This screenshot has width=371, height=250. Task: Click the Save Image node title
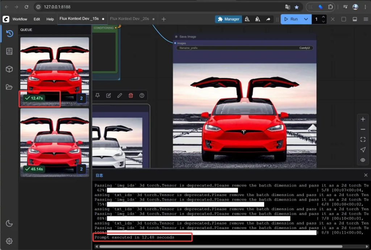[188, 37]
